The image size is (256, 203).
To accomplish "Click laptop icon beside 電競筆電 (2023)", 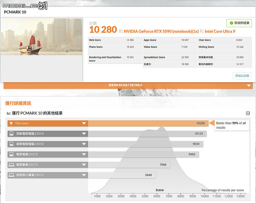I will click(11, 165).
